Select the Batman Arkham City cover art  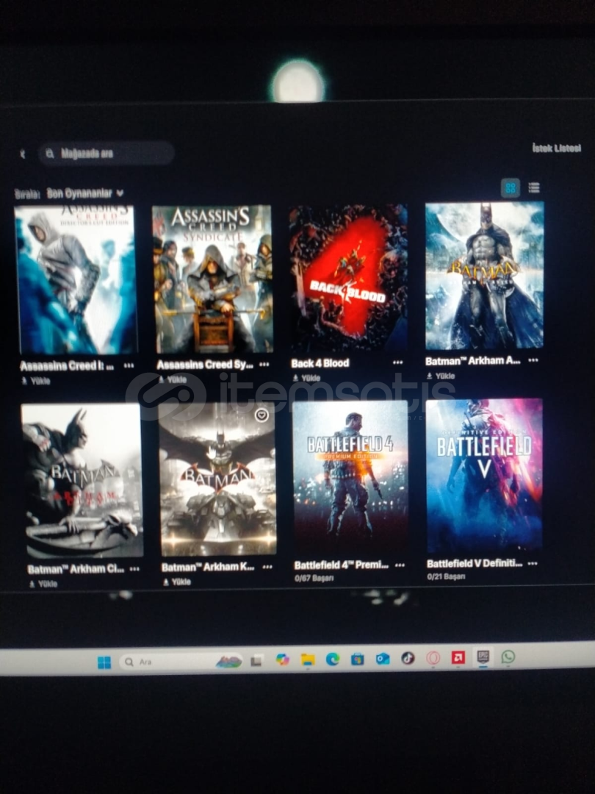[82, 481]
